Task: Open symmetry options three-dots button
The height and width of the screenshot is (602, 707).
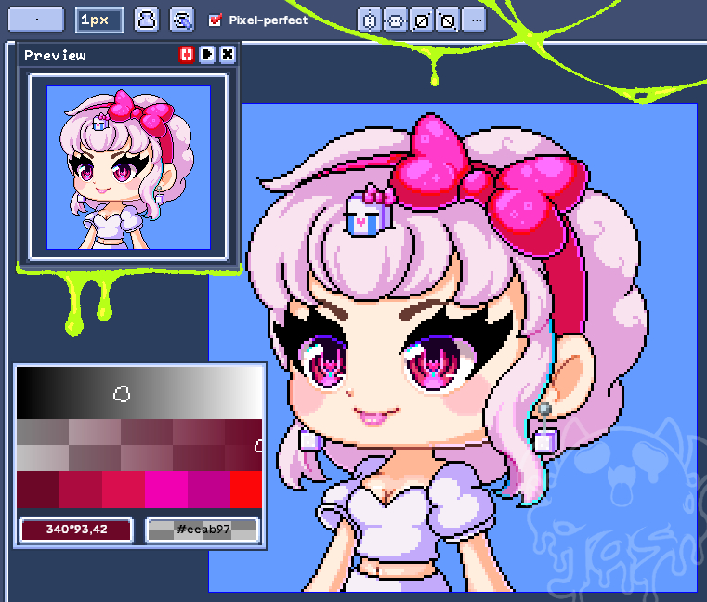Action: (473, 20)
